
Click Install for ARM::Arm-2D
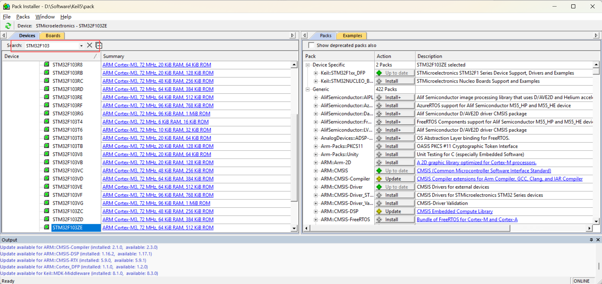point(395,162)
